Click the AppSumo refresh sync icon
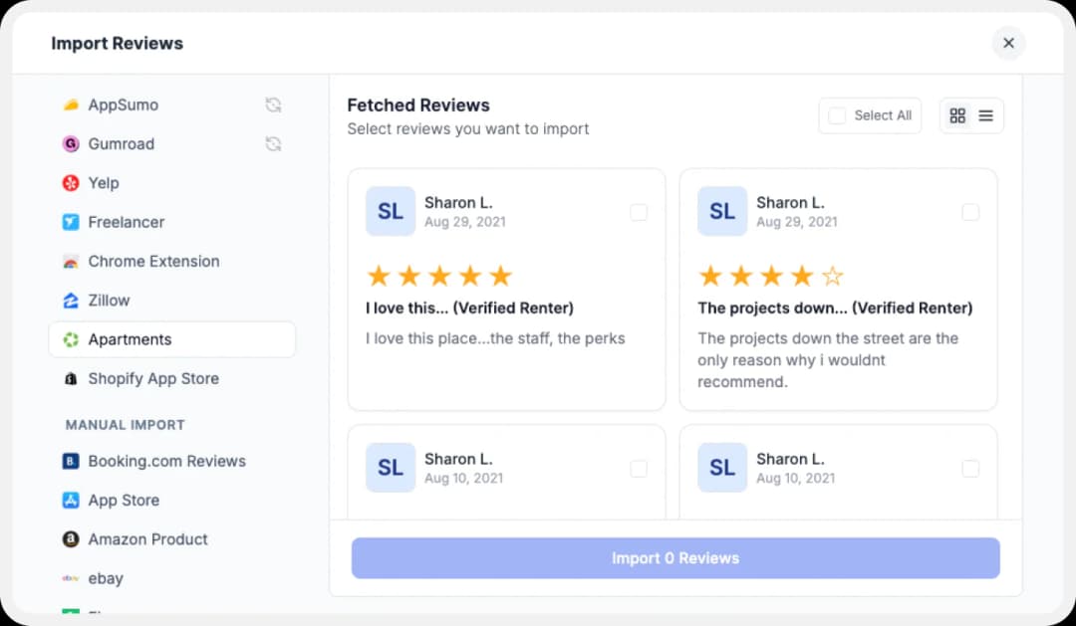The width and height of the screenshot is (1076, 626). (x=273, y=104)
